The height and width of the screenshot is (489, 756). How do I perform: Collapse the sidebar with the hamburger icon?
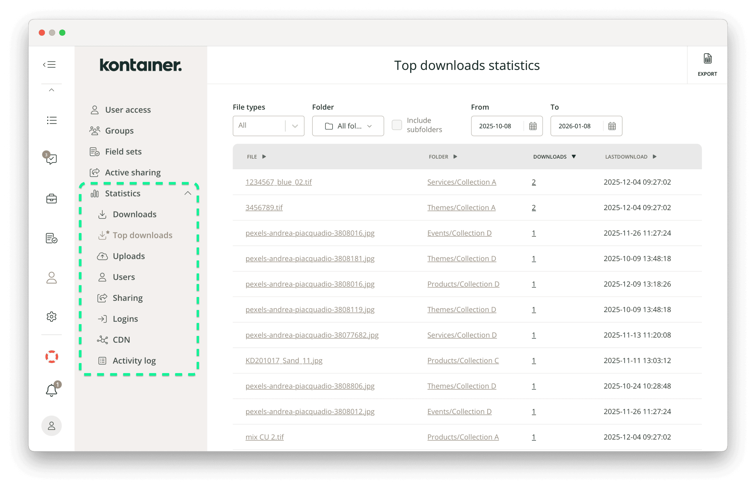(50, 64)
